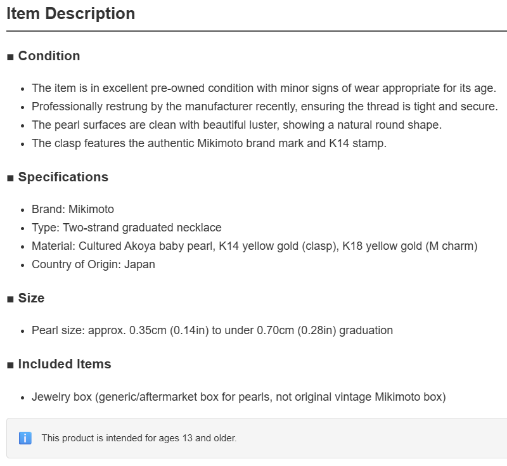Screen dimensions: 507x466
Task: Click the Specifications section heading
Action: click(63, 177)
